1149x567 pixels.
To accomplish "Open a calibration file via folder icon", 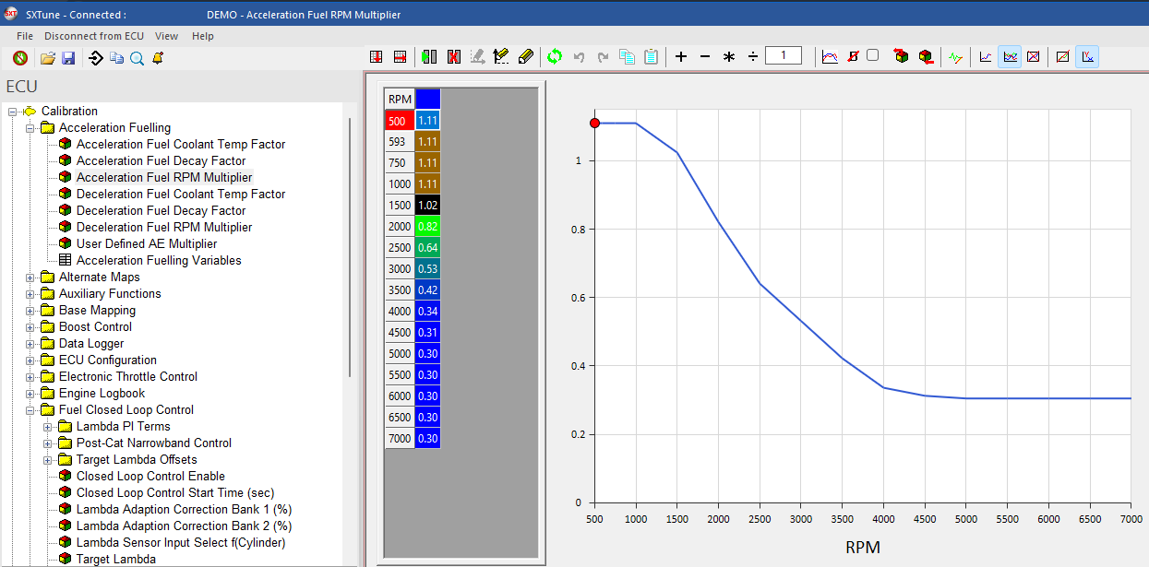I will [48, 57].
